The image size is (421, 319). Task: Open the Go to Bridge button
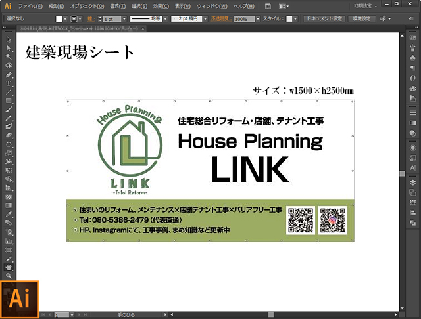coord(268,6)
